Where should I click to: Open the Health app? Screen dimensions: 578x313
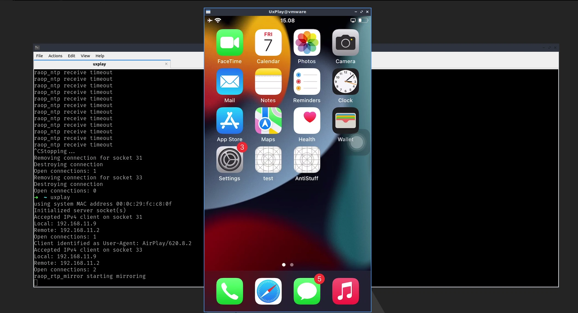(307, 121)
